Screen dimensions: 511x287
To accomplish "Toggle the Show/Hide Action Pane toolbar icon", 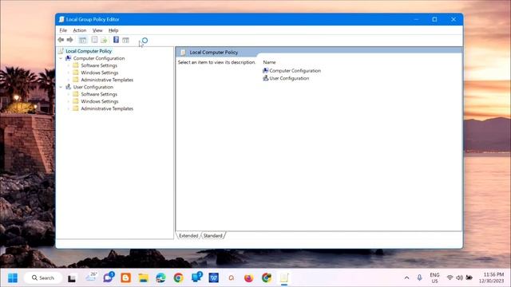I will click(126, 40).
